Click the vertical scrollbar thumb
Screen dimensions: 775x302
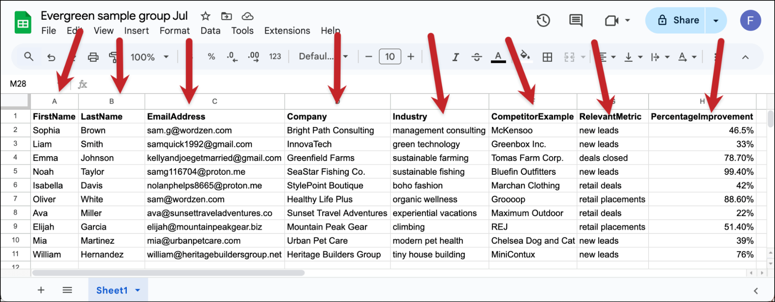click(771, 119)
